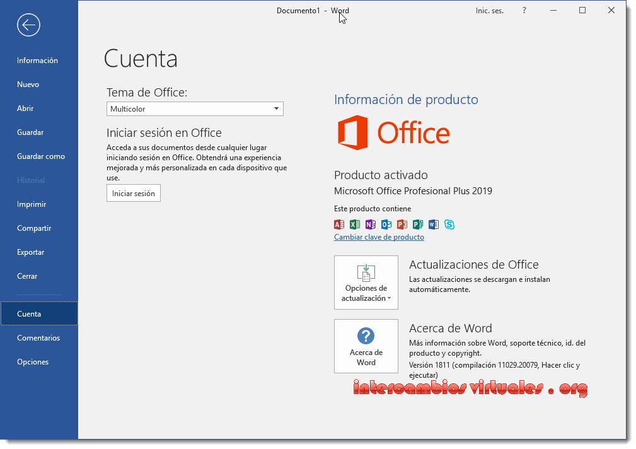This screenshot has width=636, height=449.
Task: Follow Cambiar clave de producto link
Action: point(379,237)
